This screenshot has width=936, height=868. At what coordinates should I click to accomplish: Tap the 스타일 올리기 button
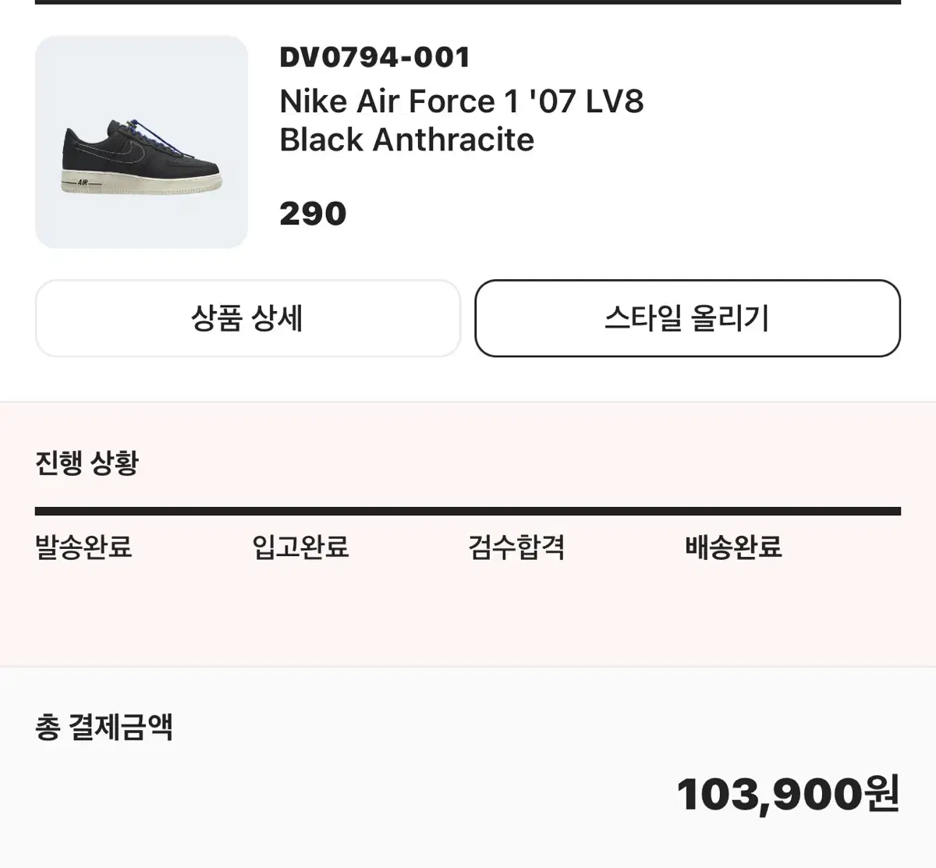(687, 318)
